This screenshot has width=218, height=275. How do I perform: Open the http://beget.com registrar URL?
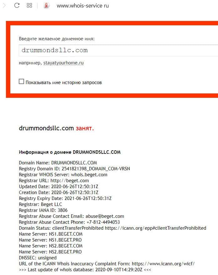[70, 181]
